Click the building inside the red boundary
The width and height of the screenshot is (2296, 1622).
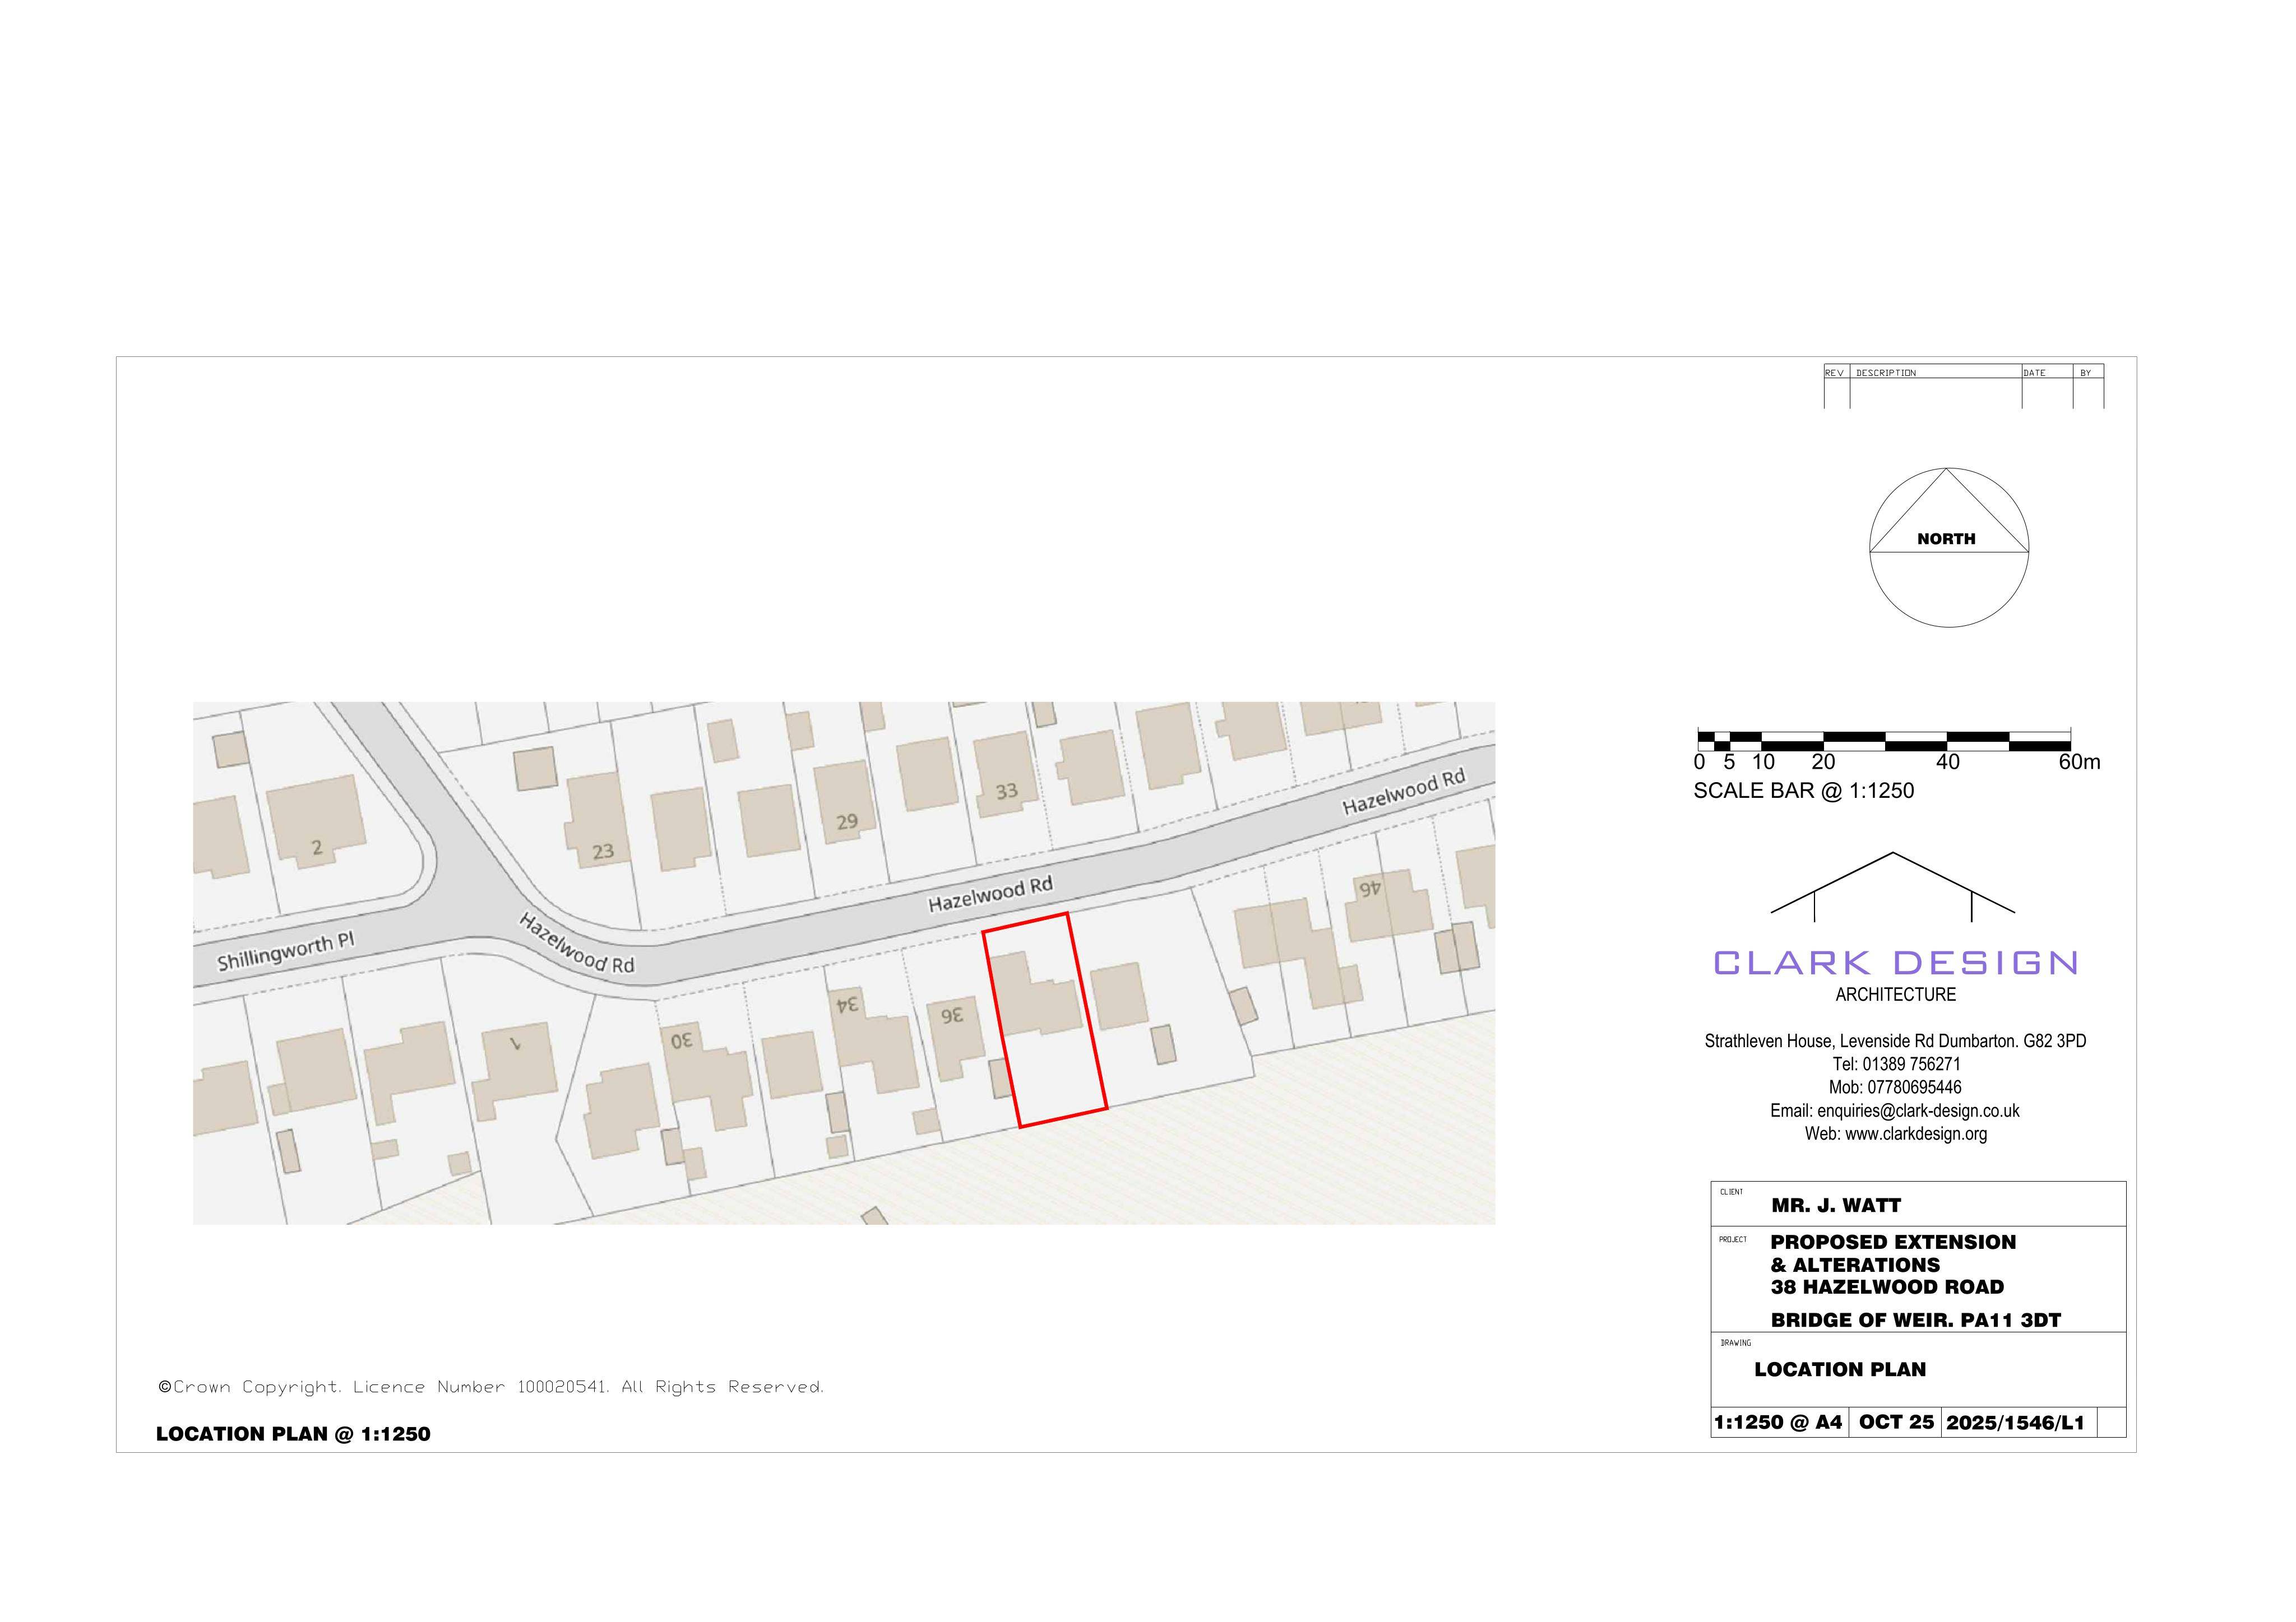click(x=1036, y=993)
